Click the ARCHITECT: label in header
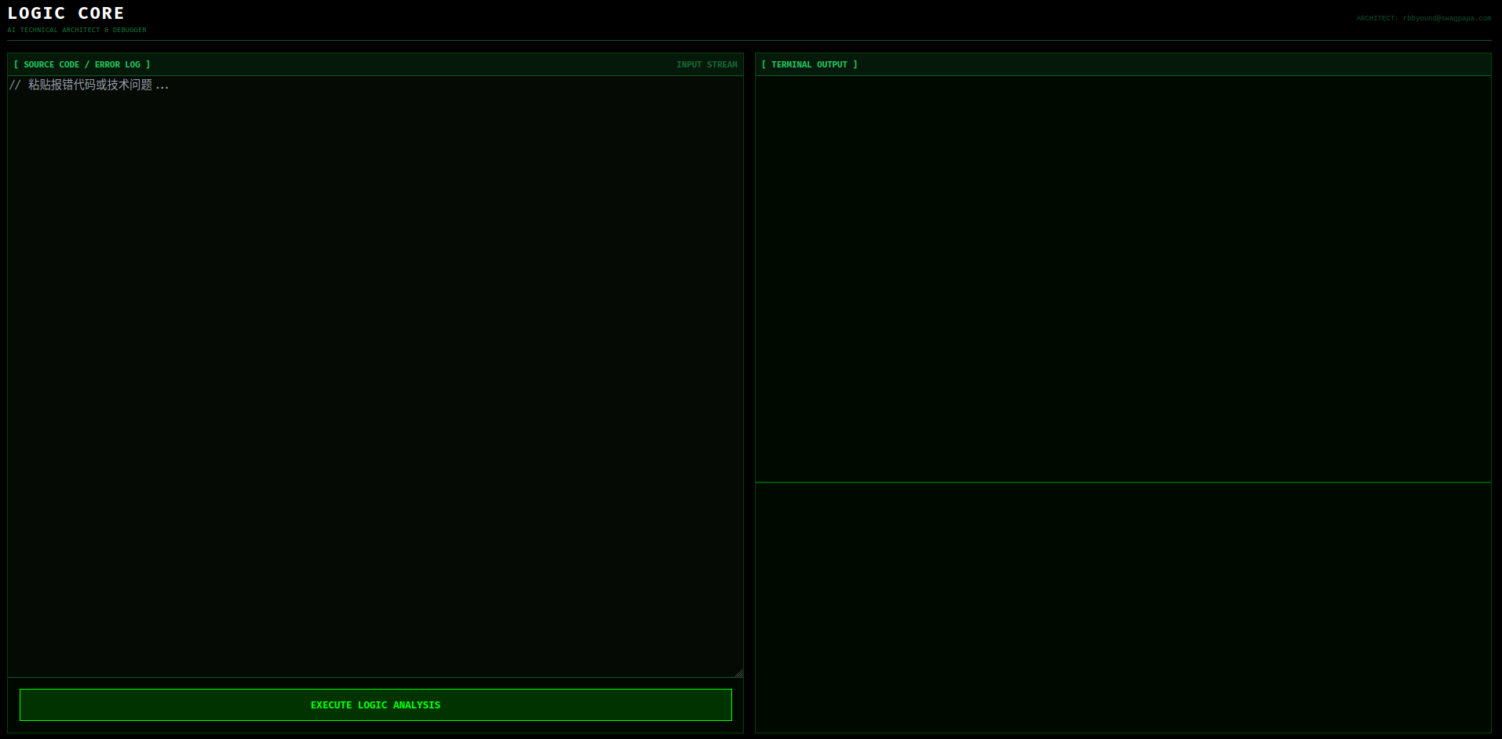 [x=1376, y=18]
